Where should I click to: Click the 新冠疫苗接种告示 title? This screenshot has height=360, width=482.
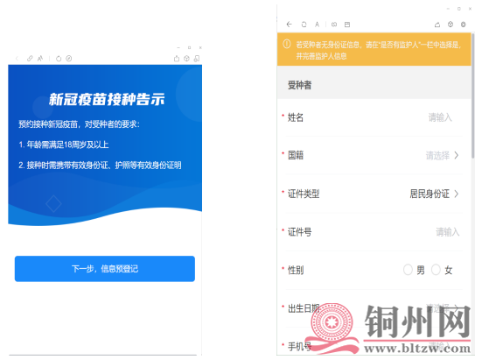(x=107, y=99)
